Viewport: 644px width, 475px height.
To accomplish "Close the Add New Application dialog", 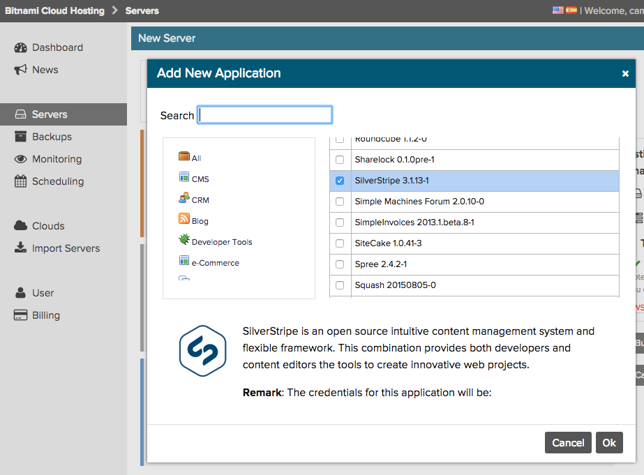I will click(x=625, y=73).
